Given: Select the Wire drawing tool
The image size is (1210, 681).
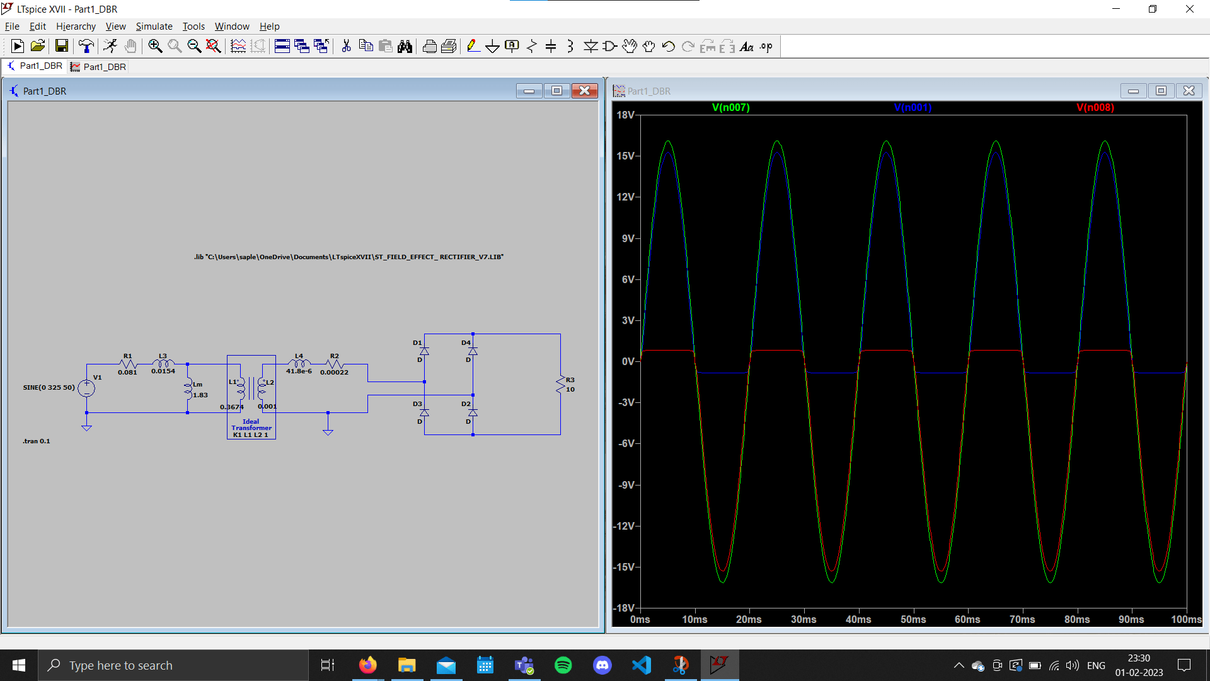Looking at the screenshot, I should (472, 46).
